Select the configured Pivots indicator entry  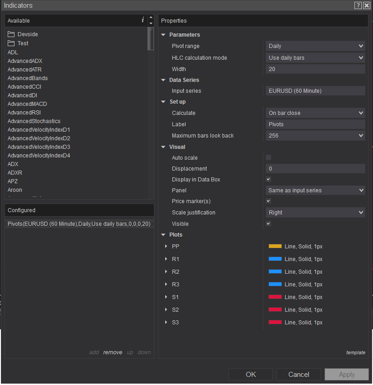pyautogui.click(x=79, y=224)
